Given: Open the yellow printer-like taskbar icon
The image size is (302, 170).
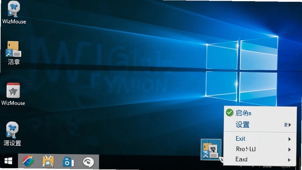Looking at the screenshot, I should (x=48, y=161).
